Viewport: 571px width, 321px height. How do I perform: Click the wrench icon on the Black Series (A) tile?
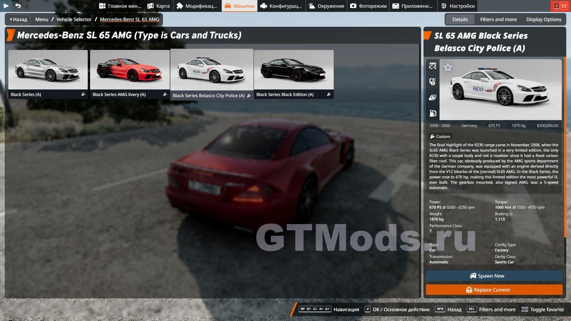click(83, 94)
